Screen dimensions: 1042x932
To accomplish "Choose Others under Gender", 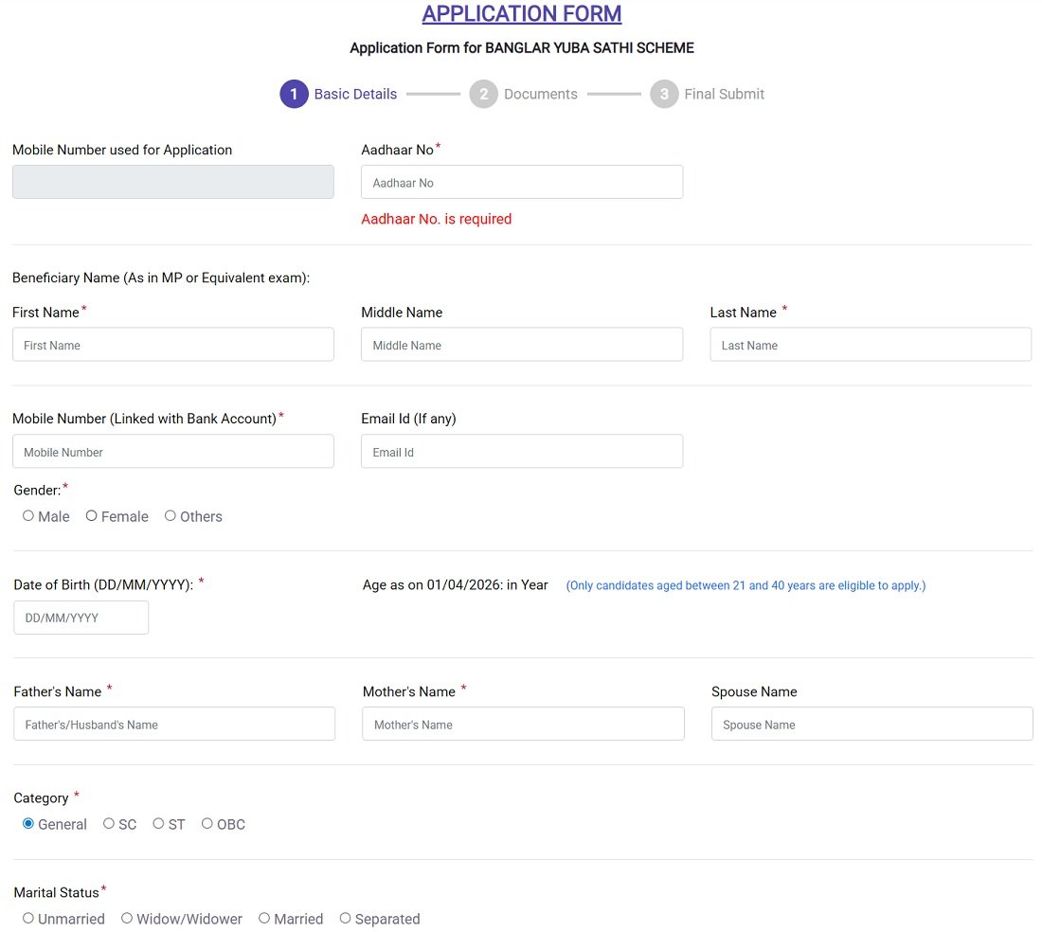I will coord(170,515).
